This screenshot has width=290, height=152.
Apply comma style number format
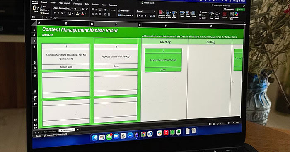[x=145, y=16]
